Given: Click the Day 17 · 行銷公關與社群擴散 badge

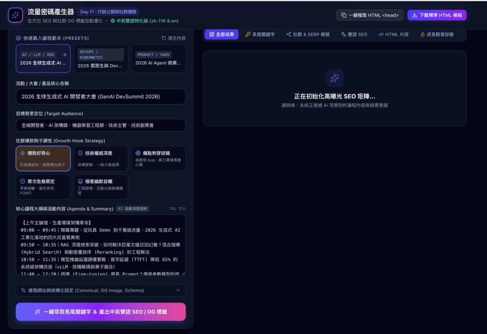Looking at the screenshot, I should pos(108,12).
